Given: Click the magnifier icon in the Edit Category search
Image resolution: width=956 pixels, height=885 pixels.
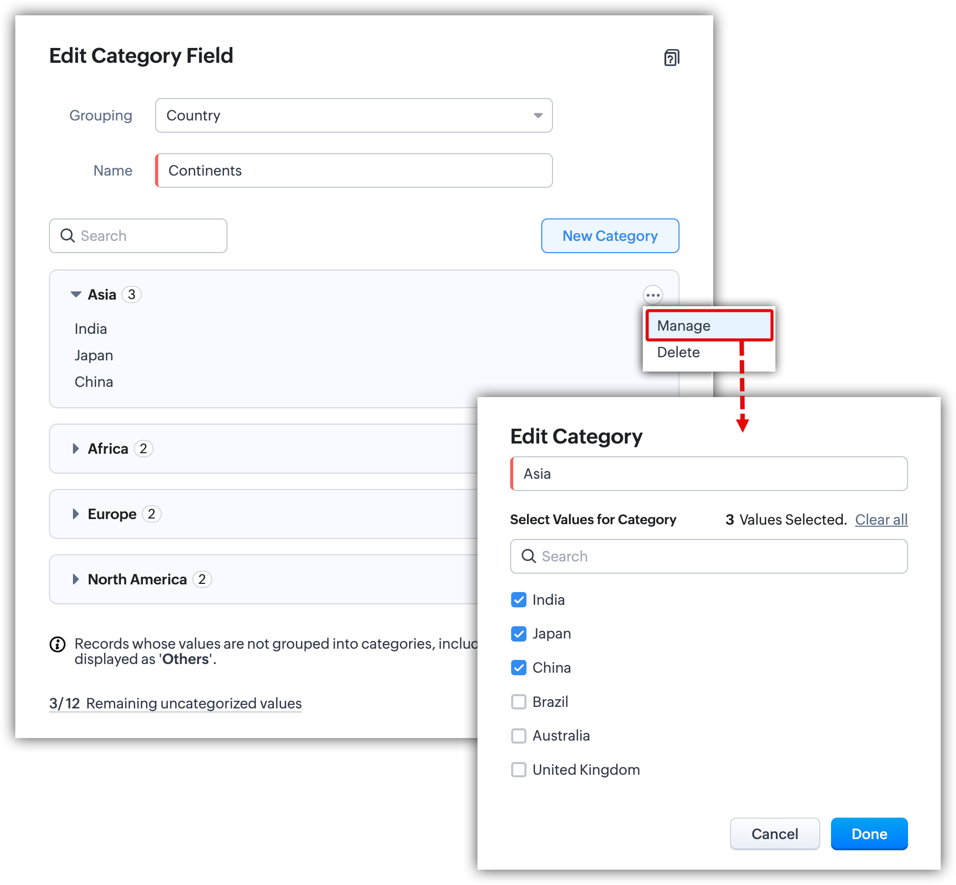Looking at the screenshot, I should click(x=529, y=556).
